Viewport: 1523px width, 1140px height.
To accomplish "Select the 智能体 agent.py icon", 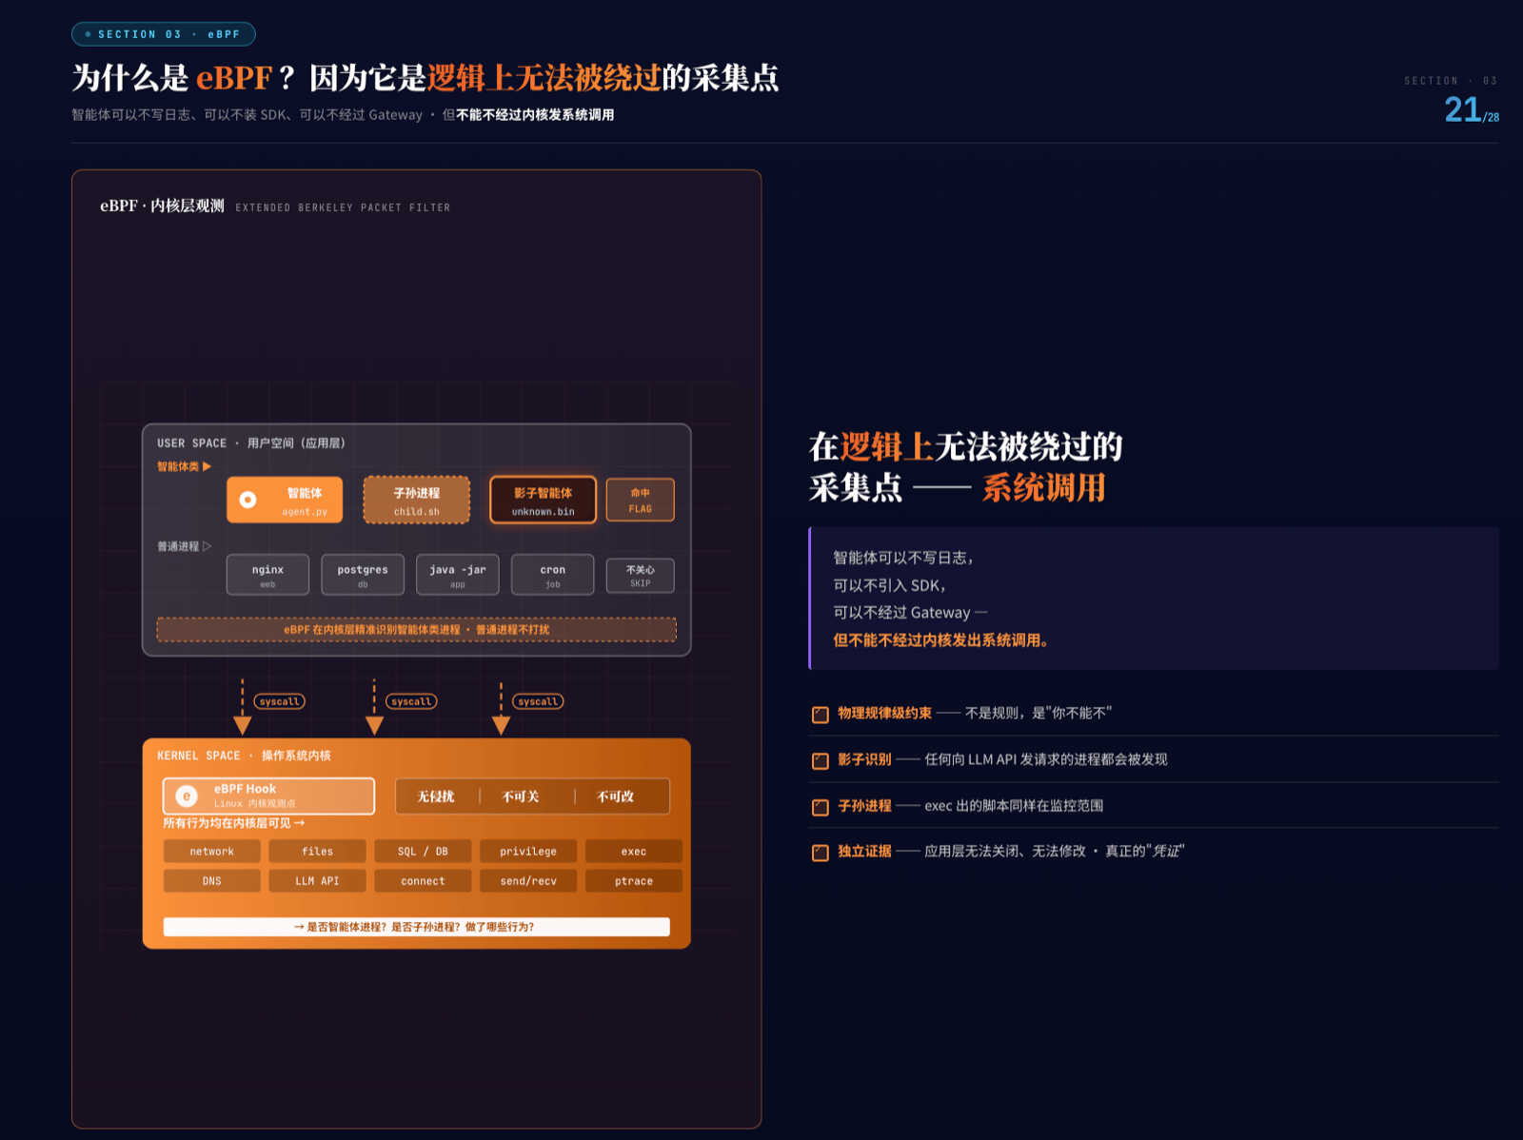I will coord(249,499).
